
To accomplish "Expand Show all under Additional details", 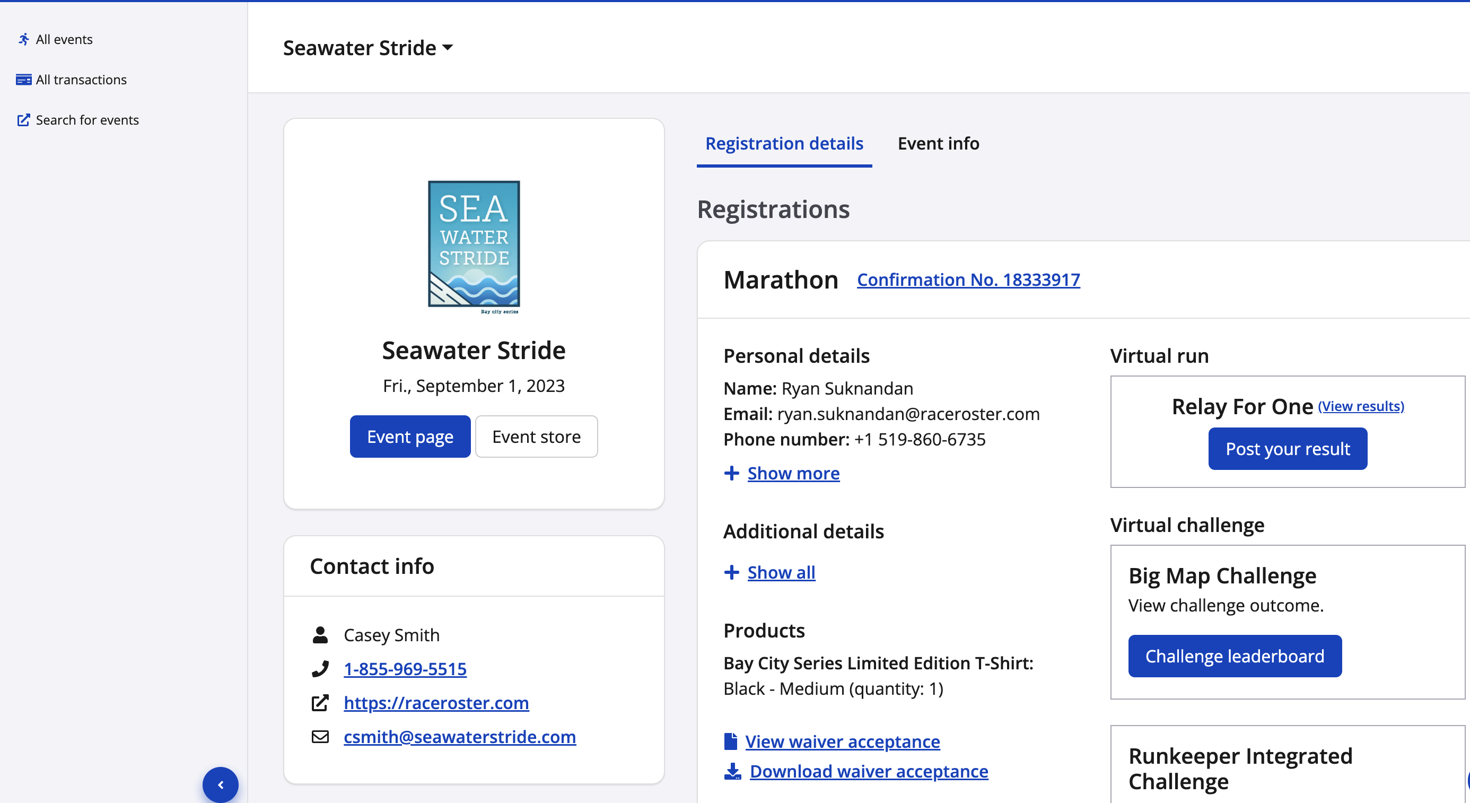I will click(781, 572).
